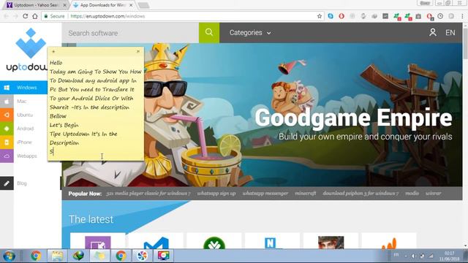Click the orange Ubuntu sidebar icon
The height and width of the screenshot is (263, 468).
[x=7, y=115]
